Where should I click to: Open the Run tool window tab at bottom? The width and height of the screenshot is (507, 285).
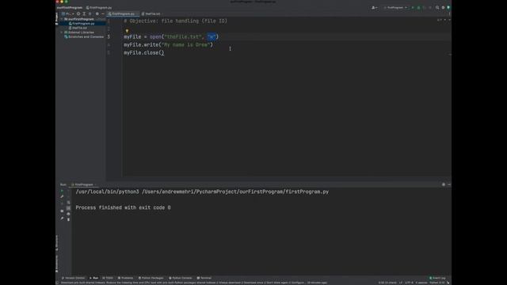coord(93,278)
